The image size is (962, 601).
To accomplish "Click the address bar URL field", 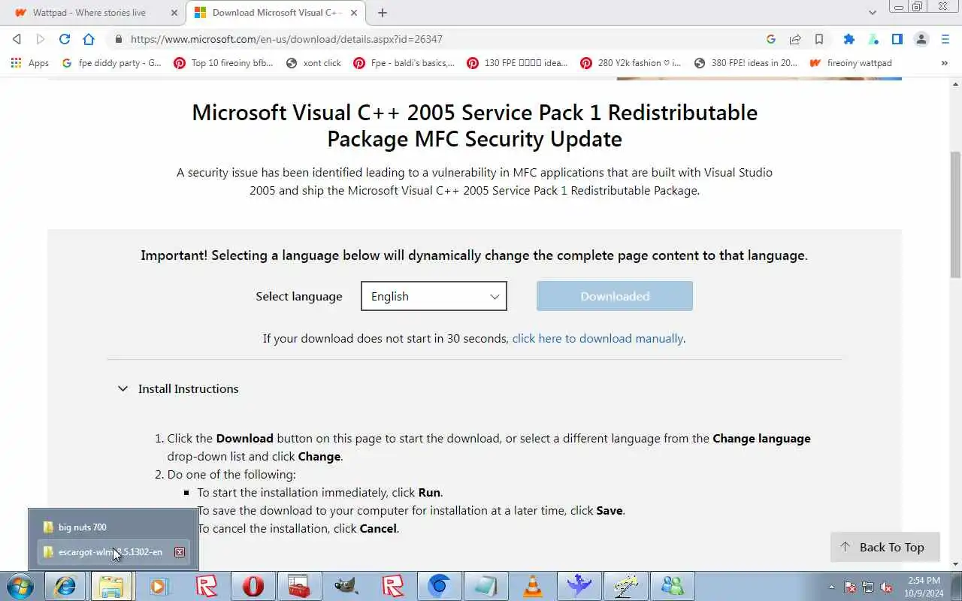I will point(436,39).
